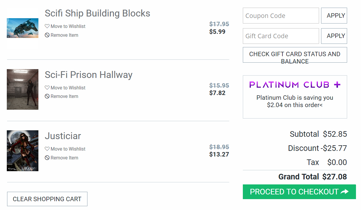Open Scifi Ship Building Blocks product thumbnail

pos(22,28)
